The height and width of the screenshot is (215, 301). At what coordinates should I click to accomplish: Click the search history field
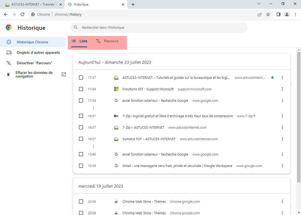click(159, 27)
